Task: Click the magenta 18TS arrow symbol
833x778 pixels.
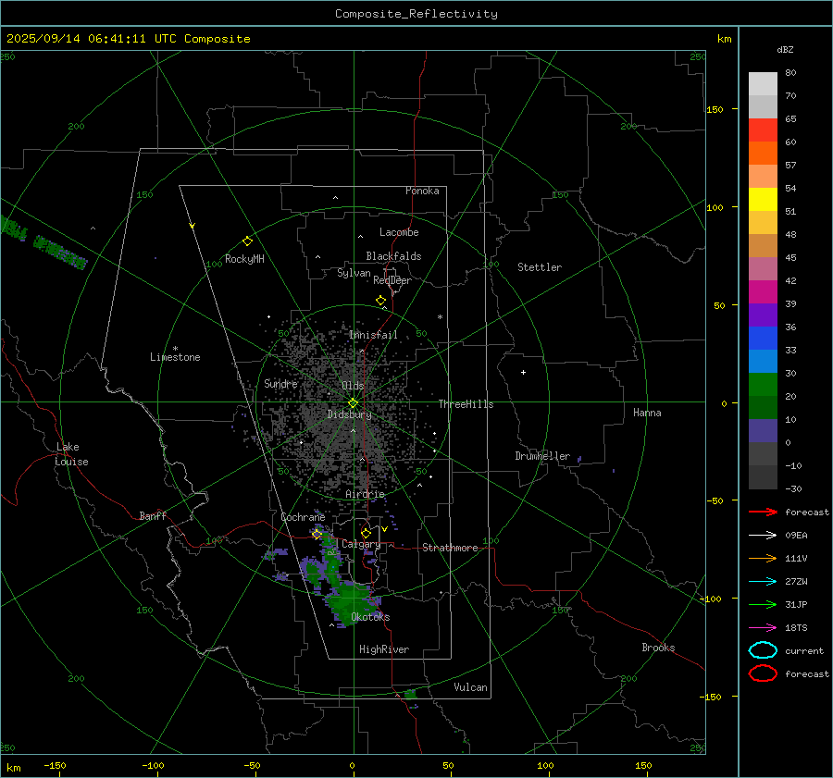Action: (x=763, y=628)
